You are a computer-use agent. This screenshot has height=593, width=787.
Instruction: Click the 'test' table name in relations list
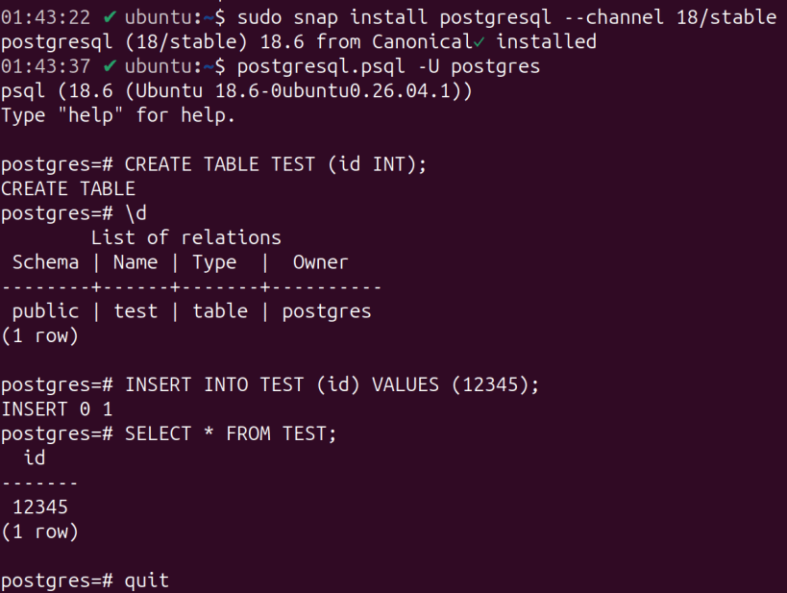[135, 311]
